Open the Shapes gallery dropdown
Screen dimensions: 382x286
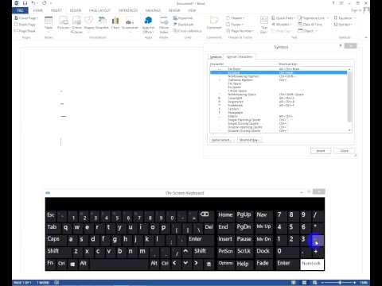[89, 25]
